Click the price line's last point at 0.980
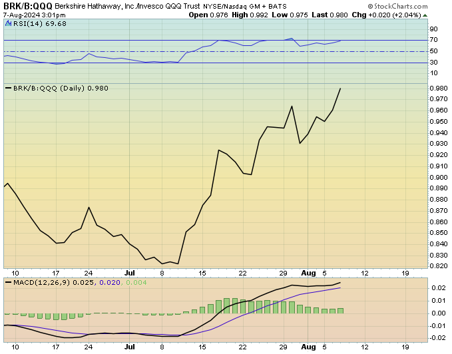Image resolution: width=452 pixels, height=354 pixels. pyautogui.click(x=340, y=88)
